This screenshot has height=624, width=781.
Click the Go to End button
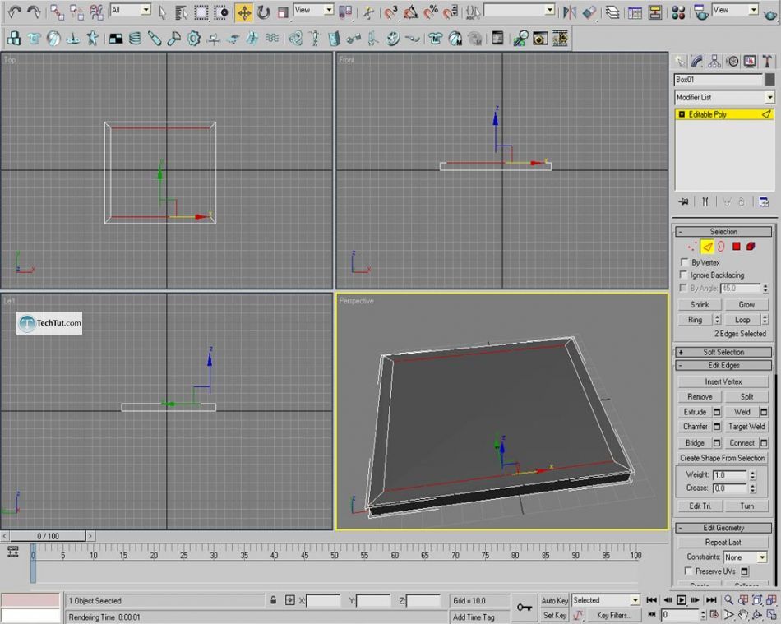point(711,600)
